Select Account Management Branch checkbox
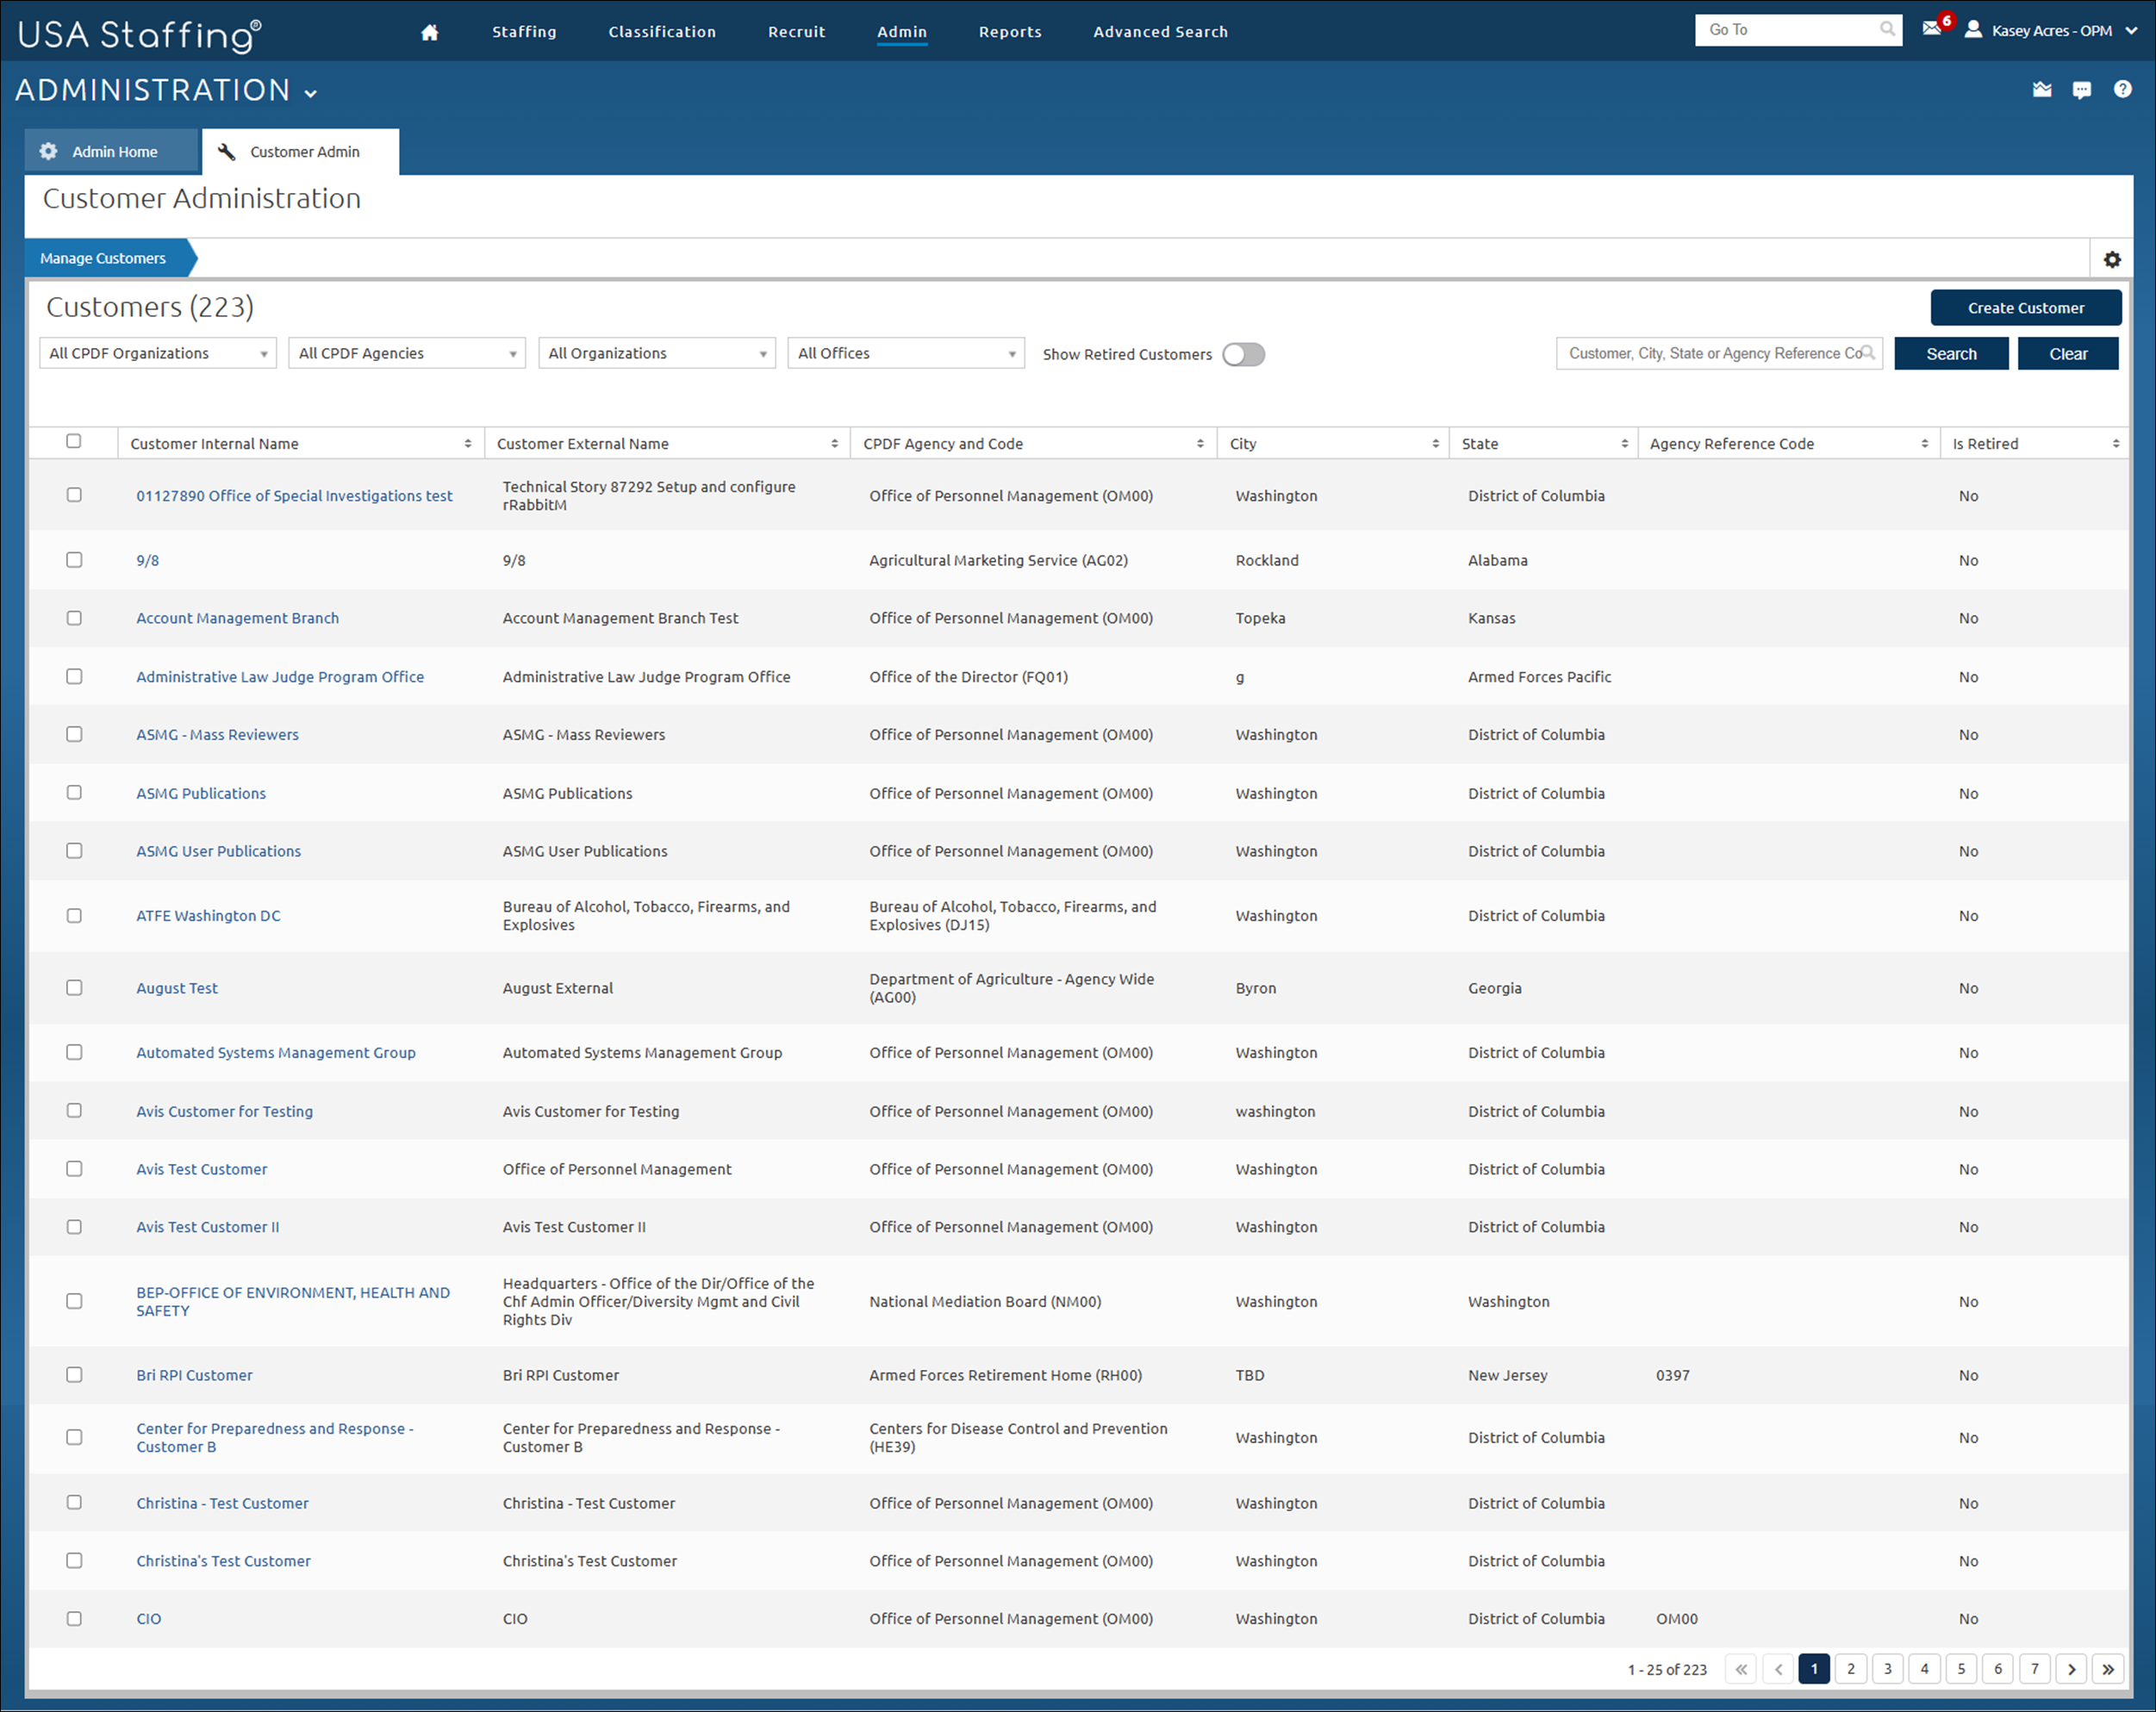The width and height of the screenshot is (2156, 1712). coord(74,618)
